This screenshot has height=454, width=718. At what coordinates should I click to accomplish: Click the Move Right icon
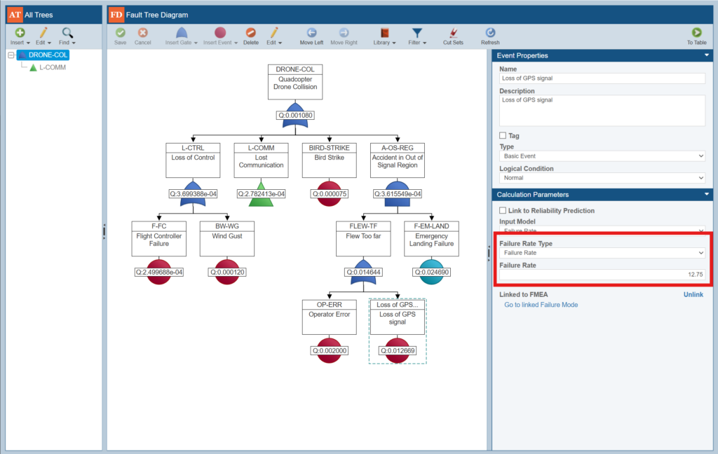pyautogui.click(x=344, y=36)
